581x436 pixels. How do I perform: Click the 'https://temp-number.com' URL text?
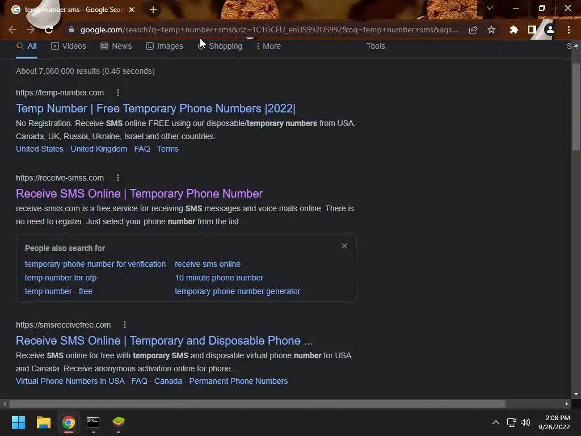click(x=60, y=93)
